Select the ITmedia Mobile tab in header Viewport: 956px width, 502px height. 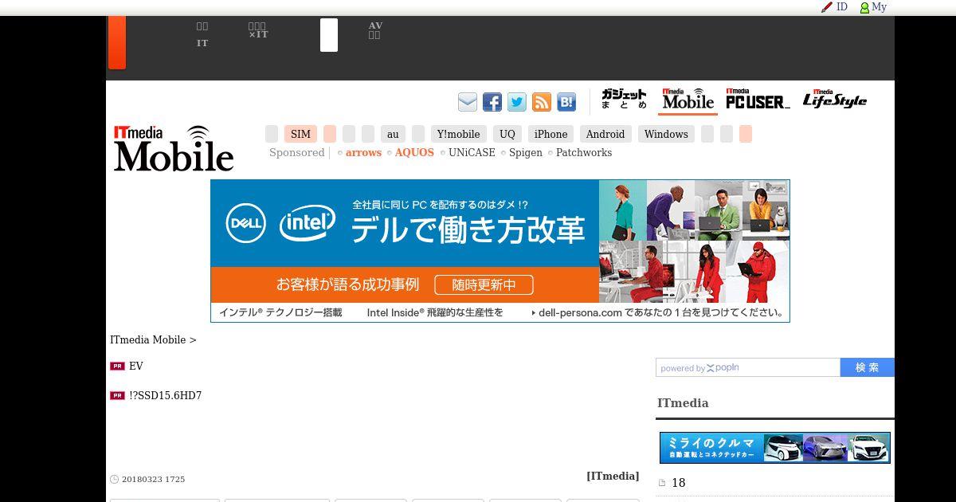tap(688, 100)
